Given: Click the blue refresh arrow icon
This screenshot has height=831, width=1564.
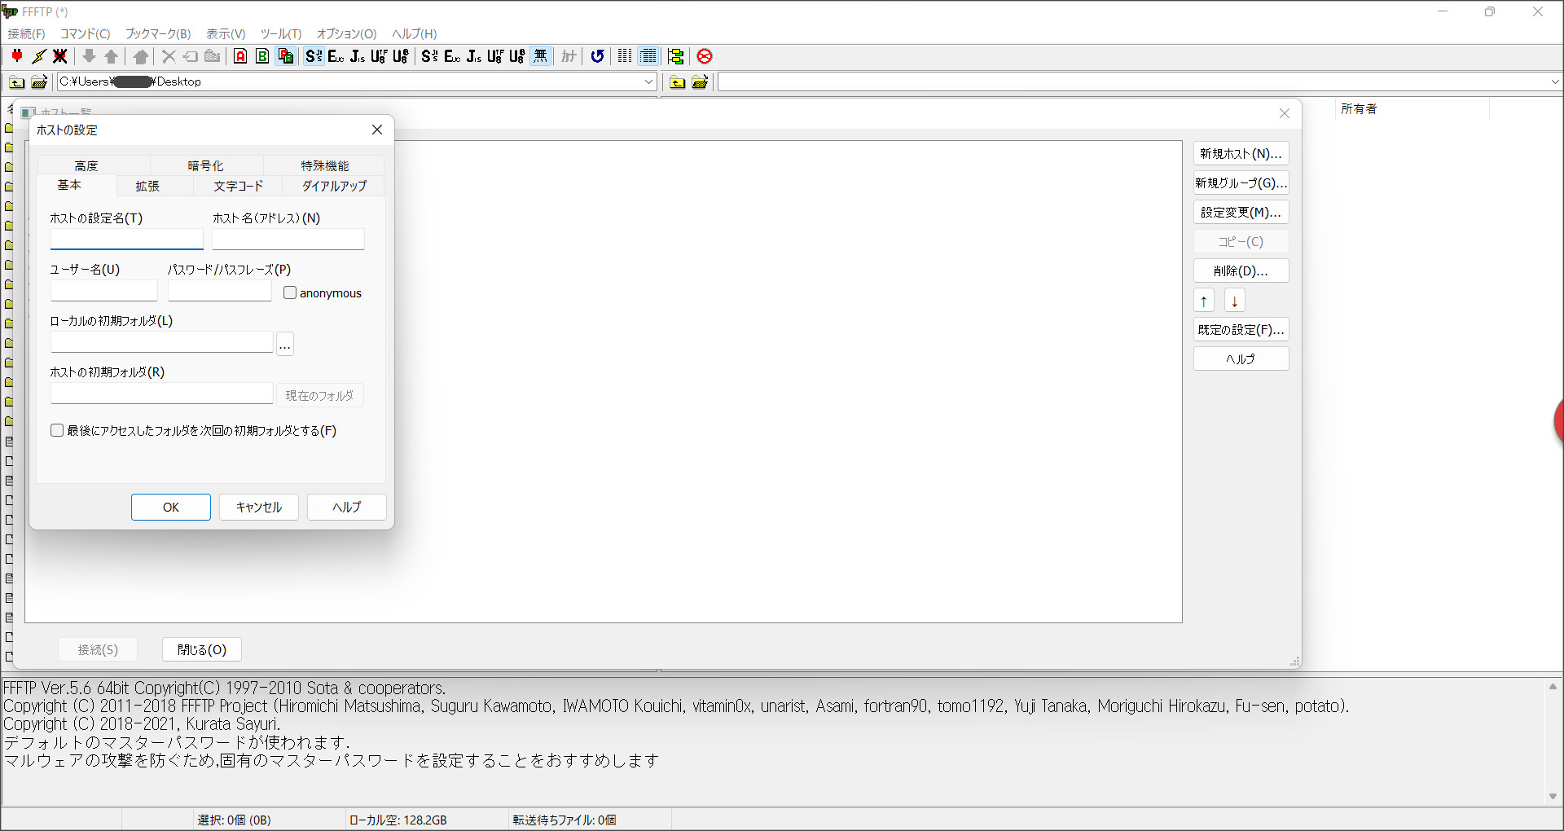Looking at the screenshot, I should (x=597, y=56).
